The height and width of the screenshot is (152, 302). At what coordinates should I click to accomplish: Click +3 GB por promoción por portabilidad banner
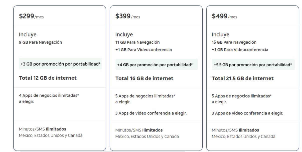[61, 64]
